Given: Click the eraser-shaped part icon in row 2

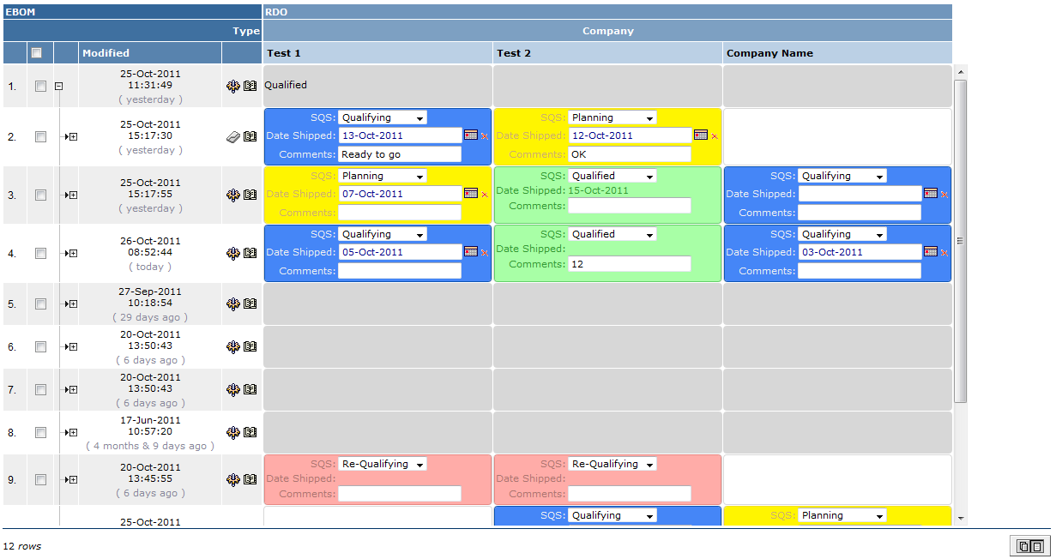Looking at the screenshot, I should tap(232, 136).
